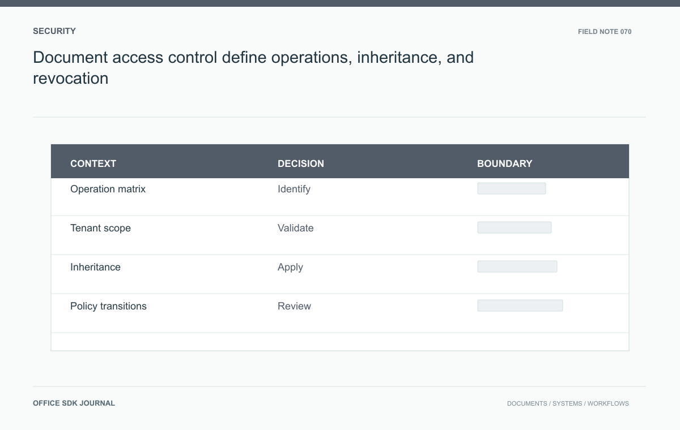This screenshot has height=430, width=680.
Task: Select the Tenant scope row label
Action: click(100, 228)
